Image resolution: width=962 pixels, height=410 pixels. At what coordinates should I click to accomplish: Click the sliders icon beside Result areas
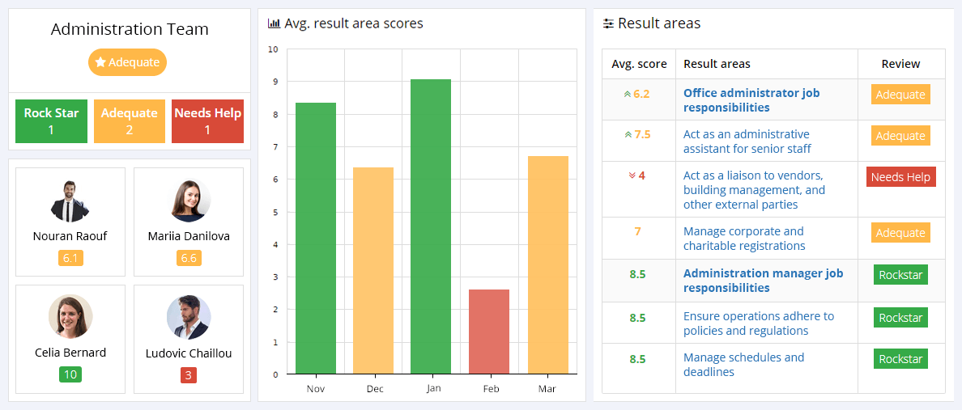(608, 23)
